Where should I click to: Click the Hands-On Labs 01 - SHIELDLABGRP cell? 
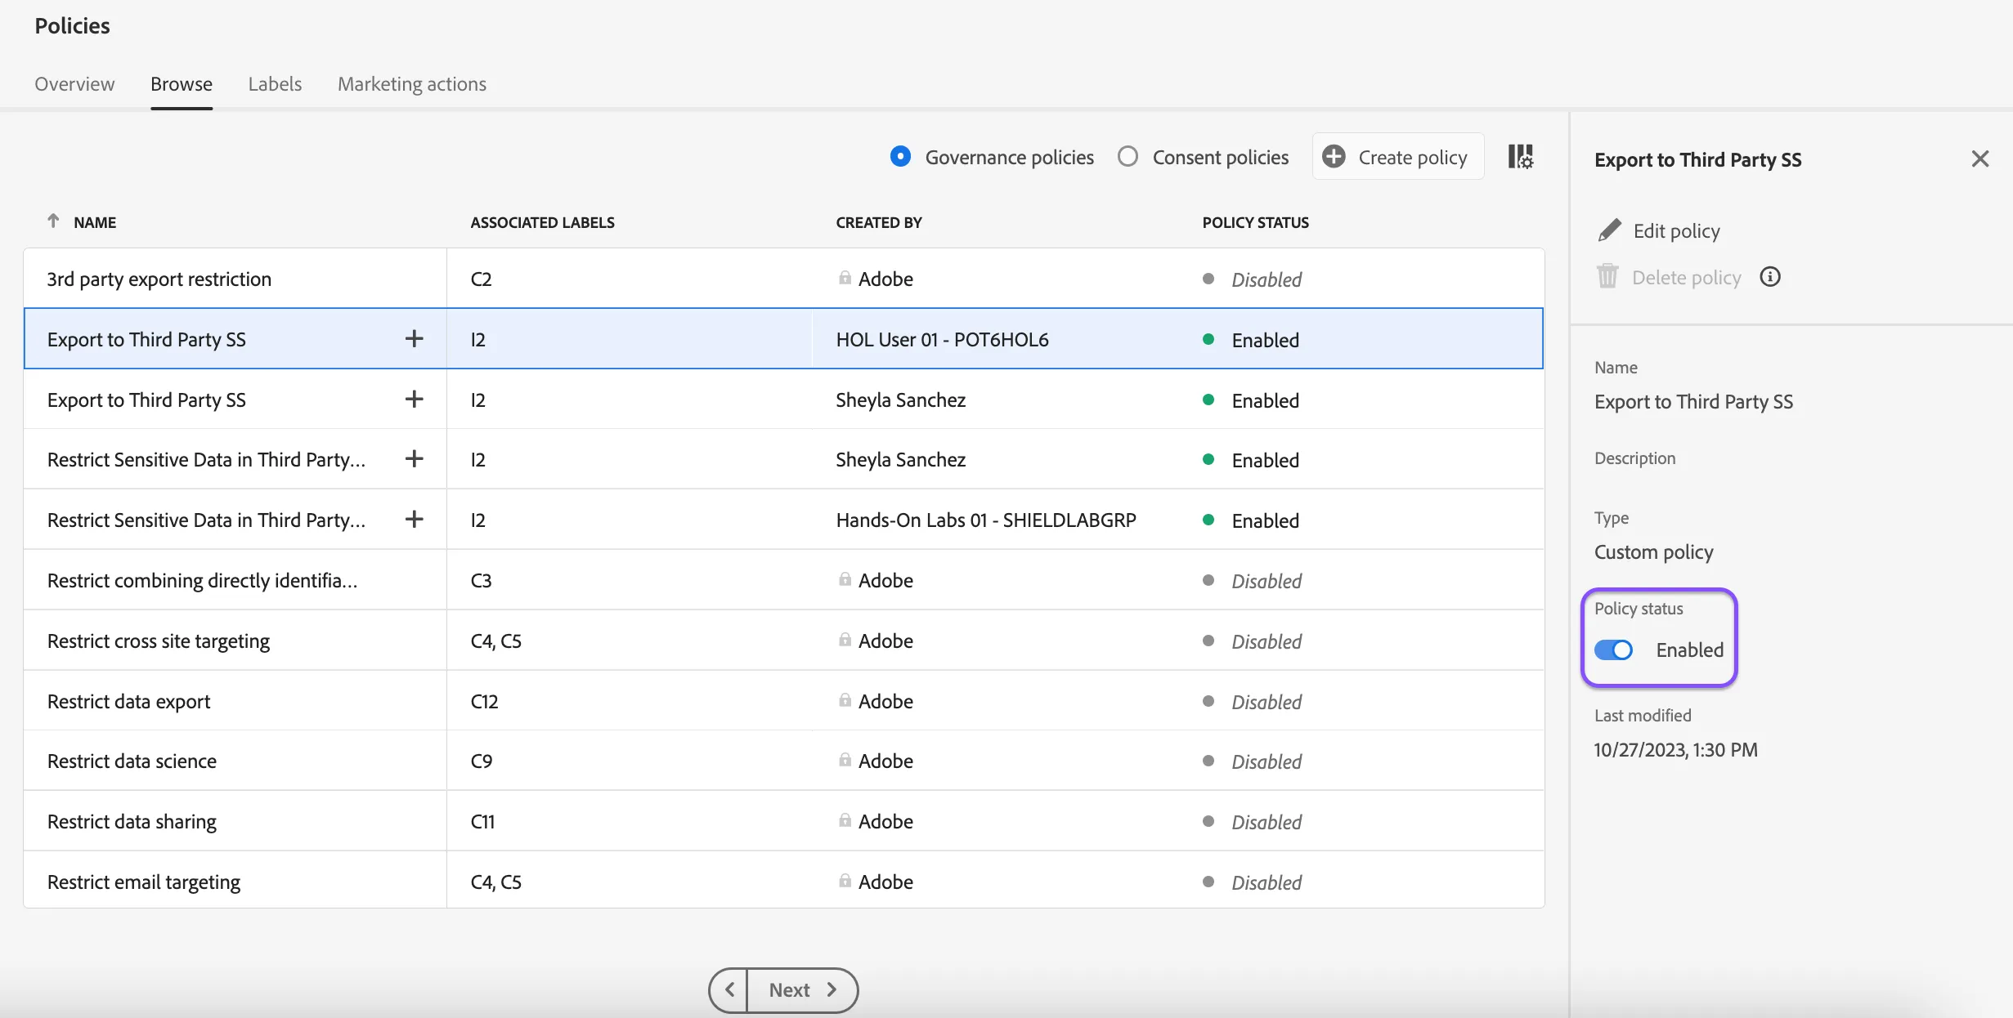(x=986, y=520)
